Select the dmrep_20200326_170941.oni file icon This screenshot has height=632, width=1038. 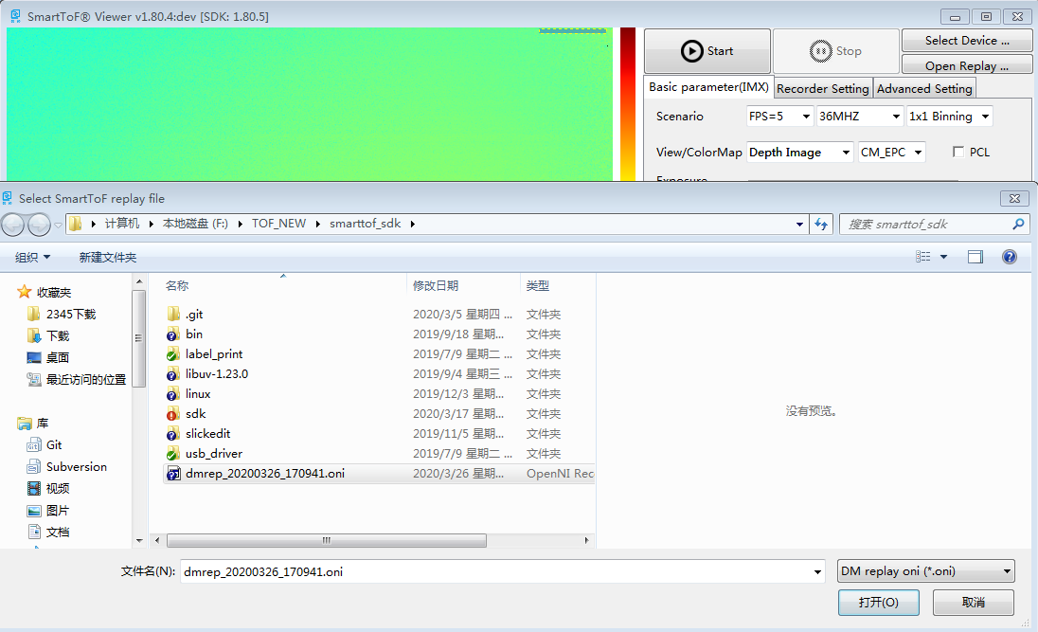tap(173, 473)
